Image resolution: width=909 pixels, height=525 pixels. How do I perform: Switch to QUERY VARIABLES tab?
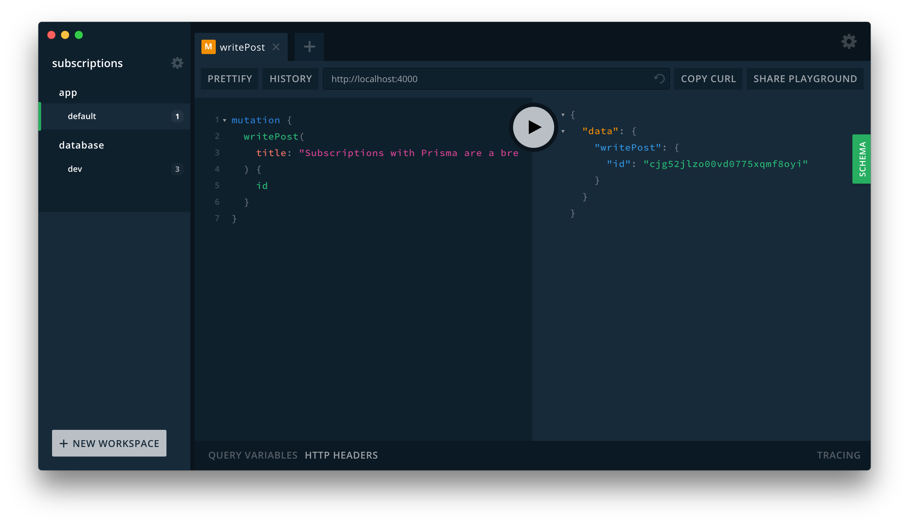pyautogui.click(x=252, y=455)
